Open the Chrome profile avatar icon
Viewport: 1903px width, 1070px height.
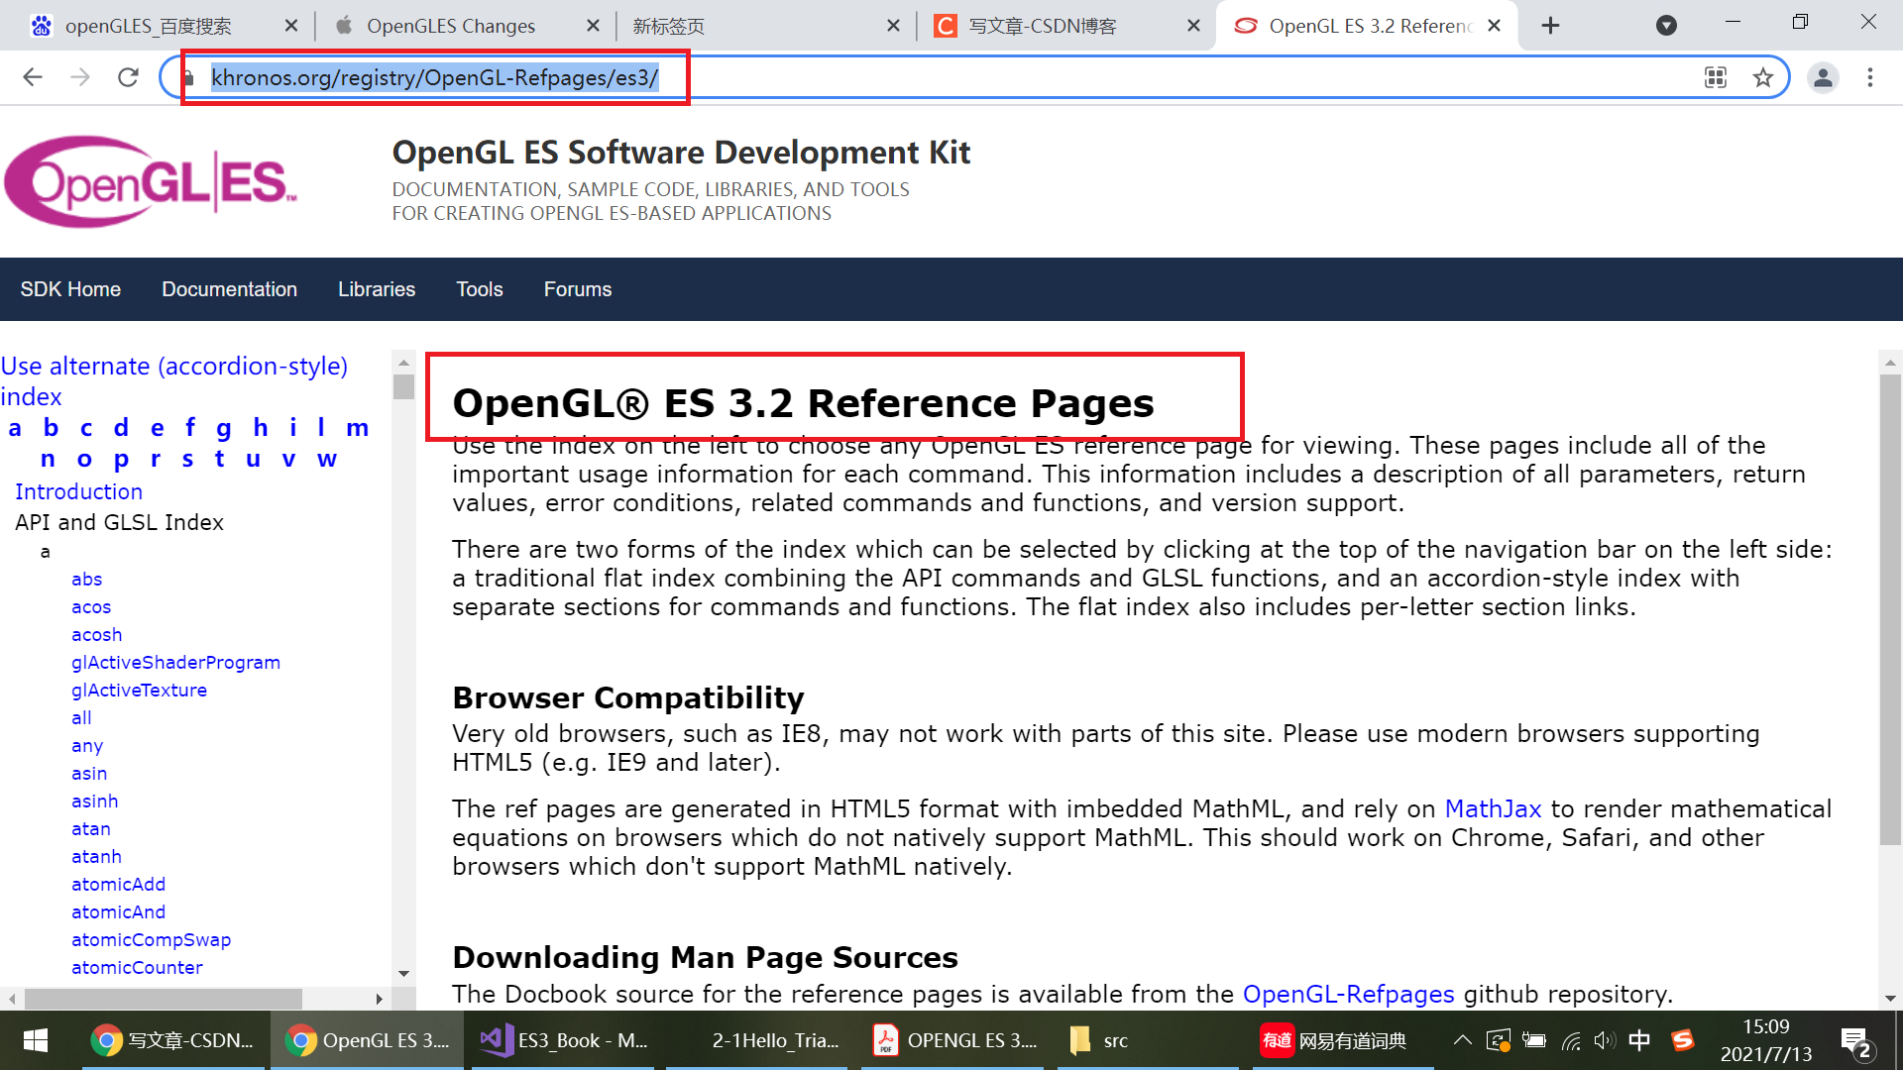1823,77
